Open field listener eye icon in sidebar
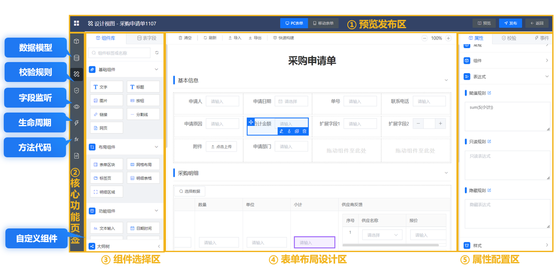The width and height of the screenshot is (556, 269). coord(76,107)
